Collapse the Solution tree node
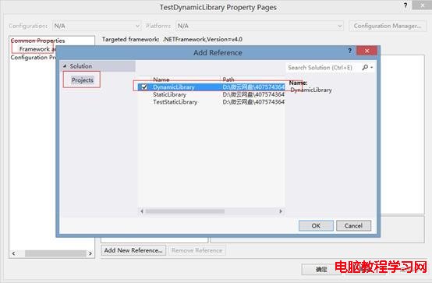 (65, 66)
